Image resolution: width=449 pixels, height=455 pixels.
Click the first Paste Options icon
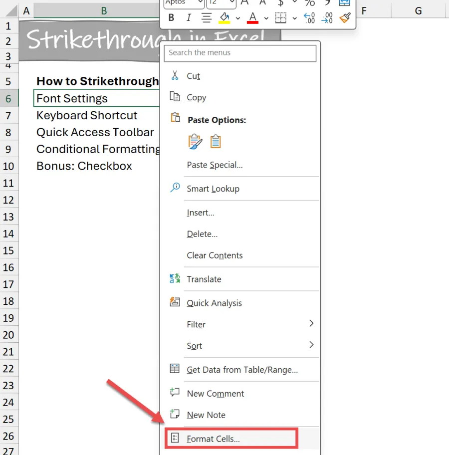(195, 142)
